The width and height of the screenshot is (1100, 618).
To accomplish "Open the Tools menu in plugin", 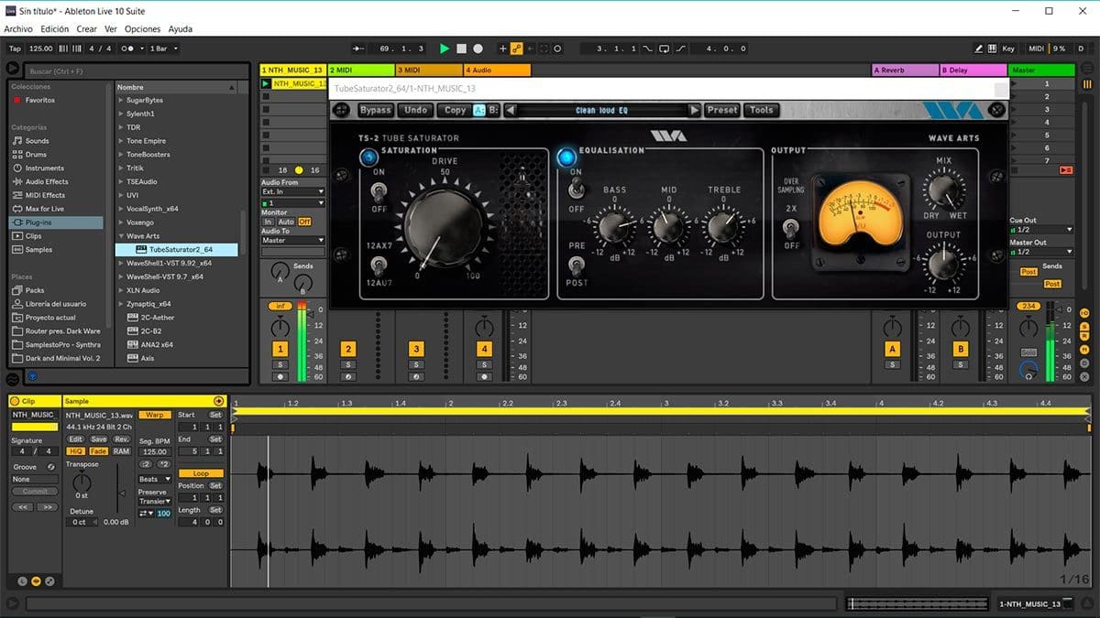I will click(761, 110).
